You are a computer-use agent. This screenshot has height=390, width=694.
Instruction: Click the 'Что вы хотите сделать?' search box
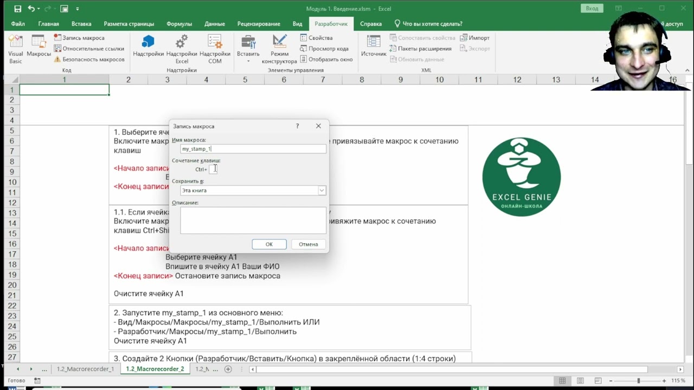428,24
